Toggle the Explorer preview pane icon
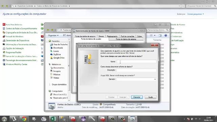 (160, 35)
